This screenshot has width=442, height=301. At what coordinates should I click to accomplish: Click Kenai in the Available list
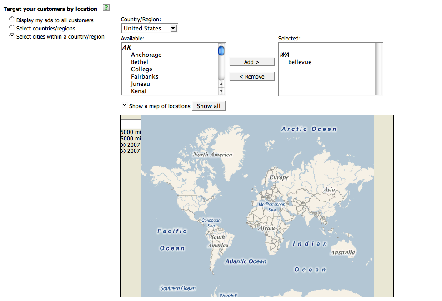[138, 91]
